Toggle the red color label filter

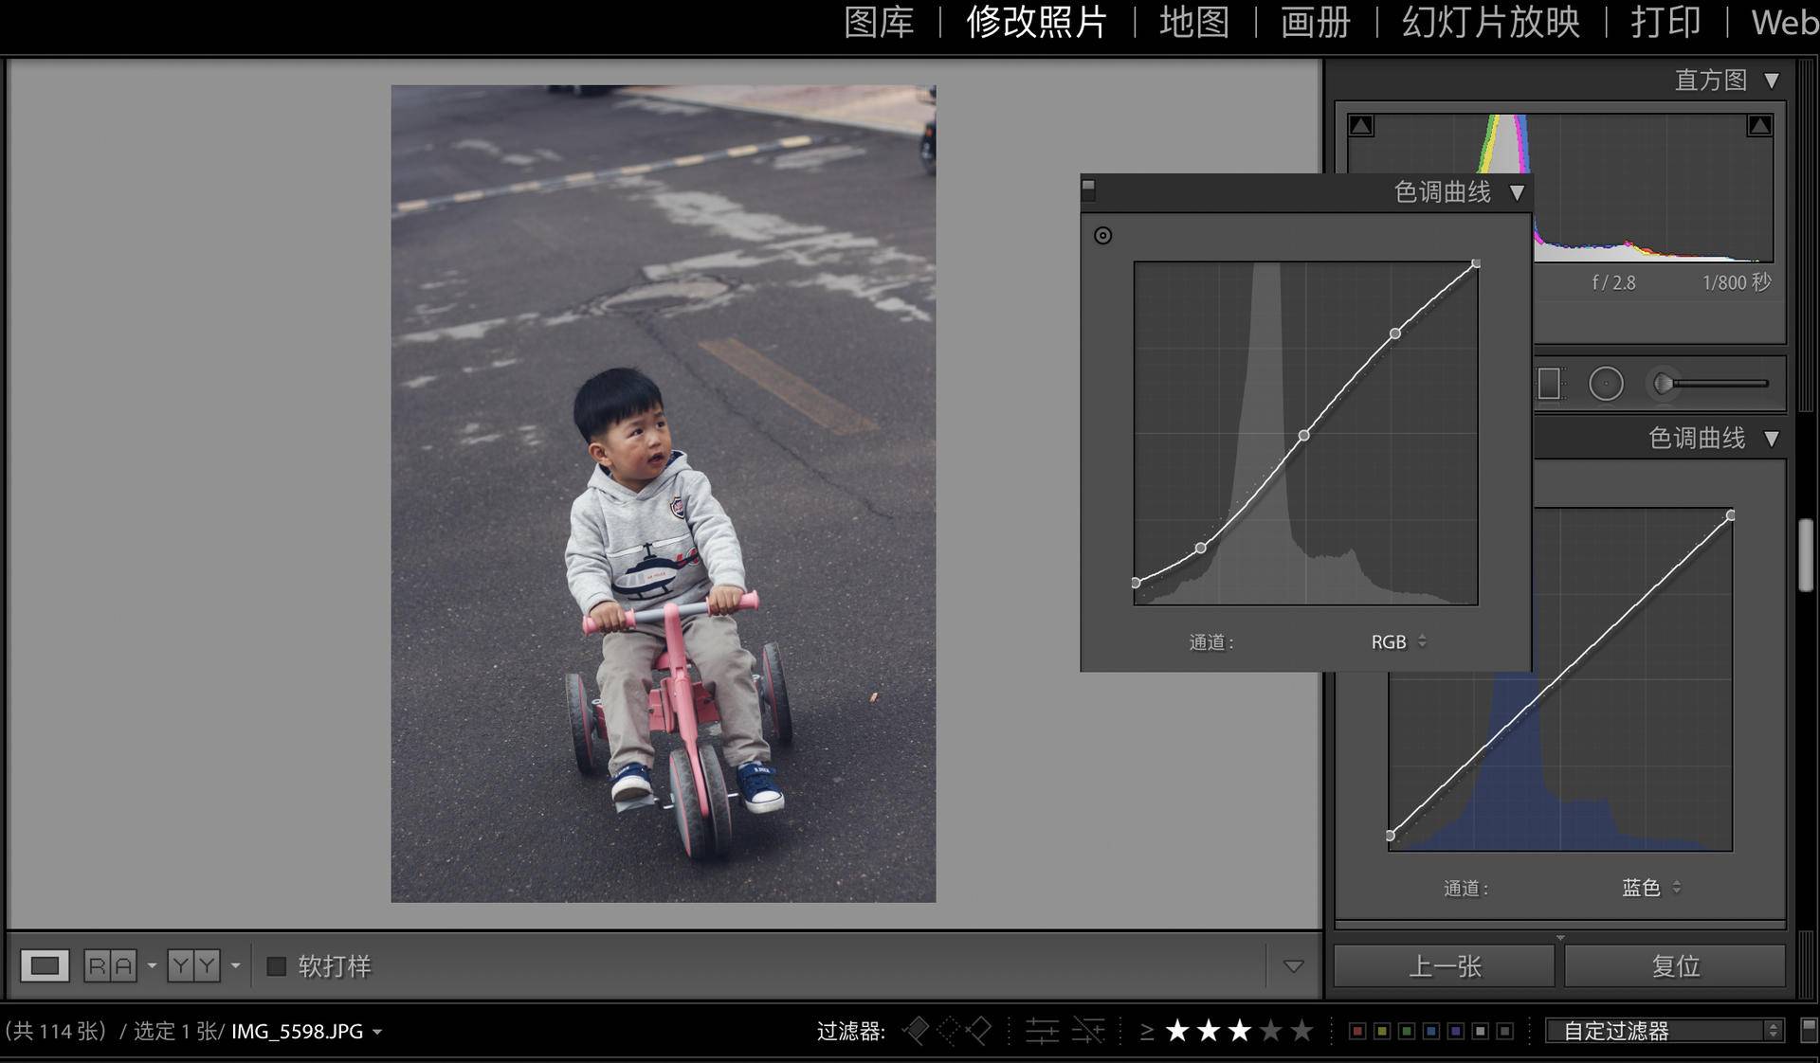tap(1357, 1031)
